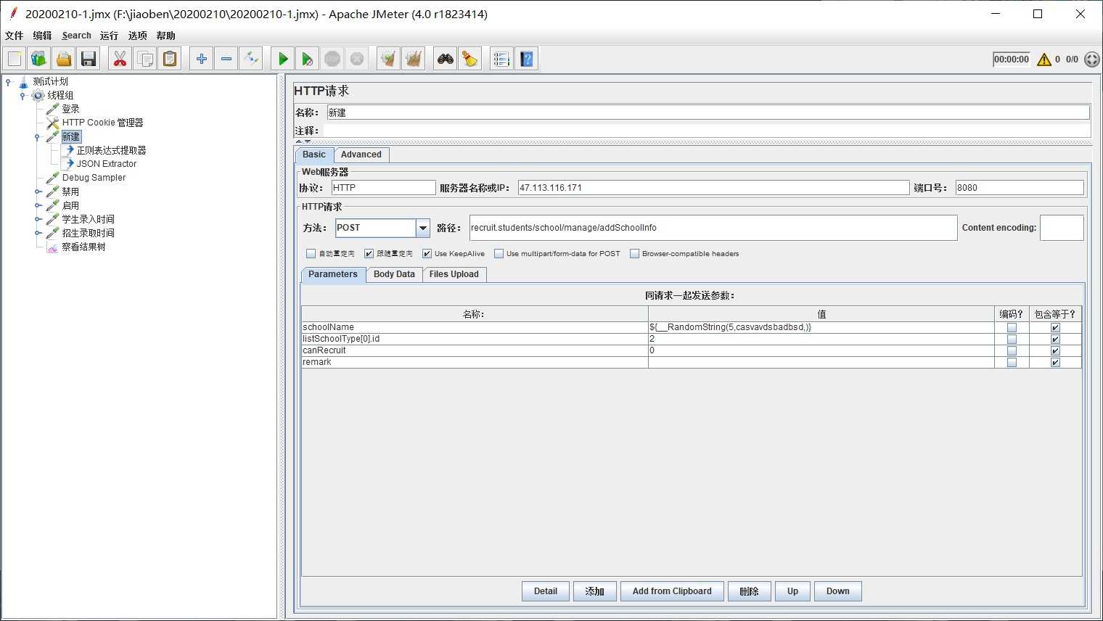Click the port number field 8080
The width and height of the screenshot is (1103, 621).
[1020, 188]
